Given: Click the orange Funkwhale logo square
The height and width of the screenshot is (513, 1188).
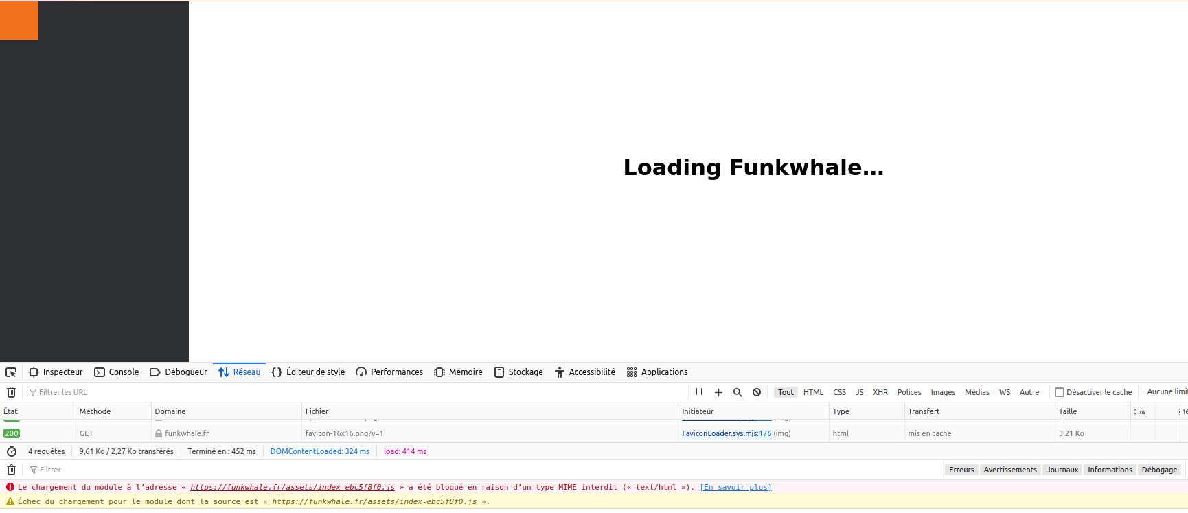Looking at the screenshot, I should pos(19,20).
